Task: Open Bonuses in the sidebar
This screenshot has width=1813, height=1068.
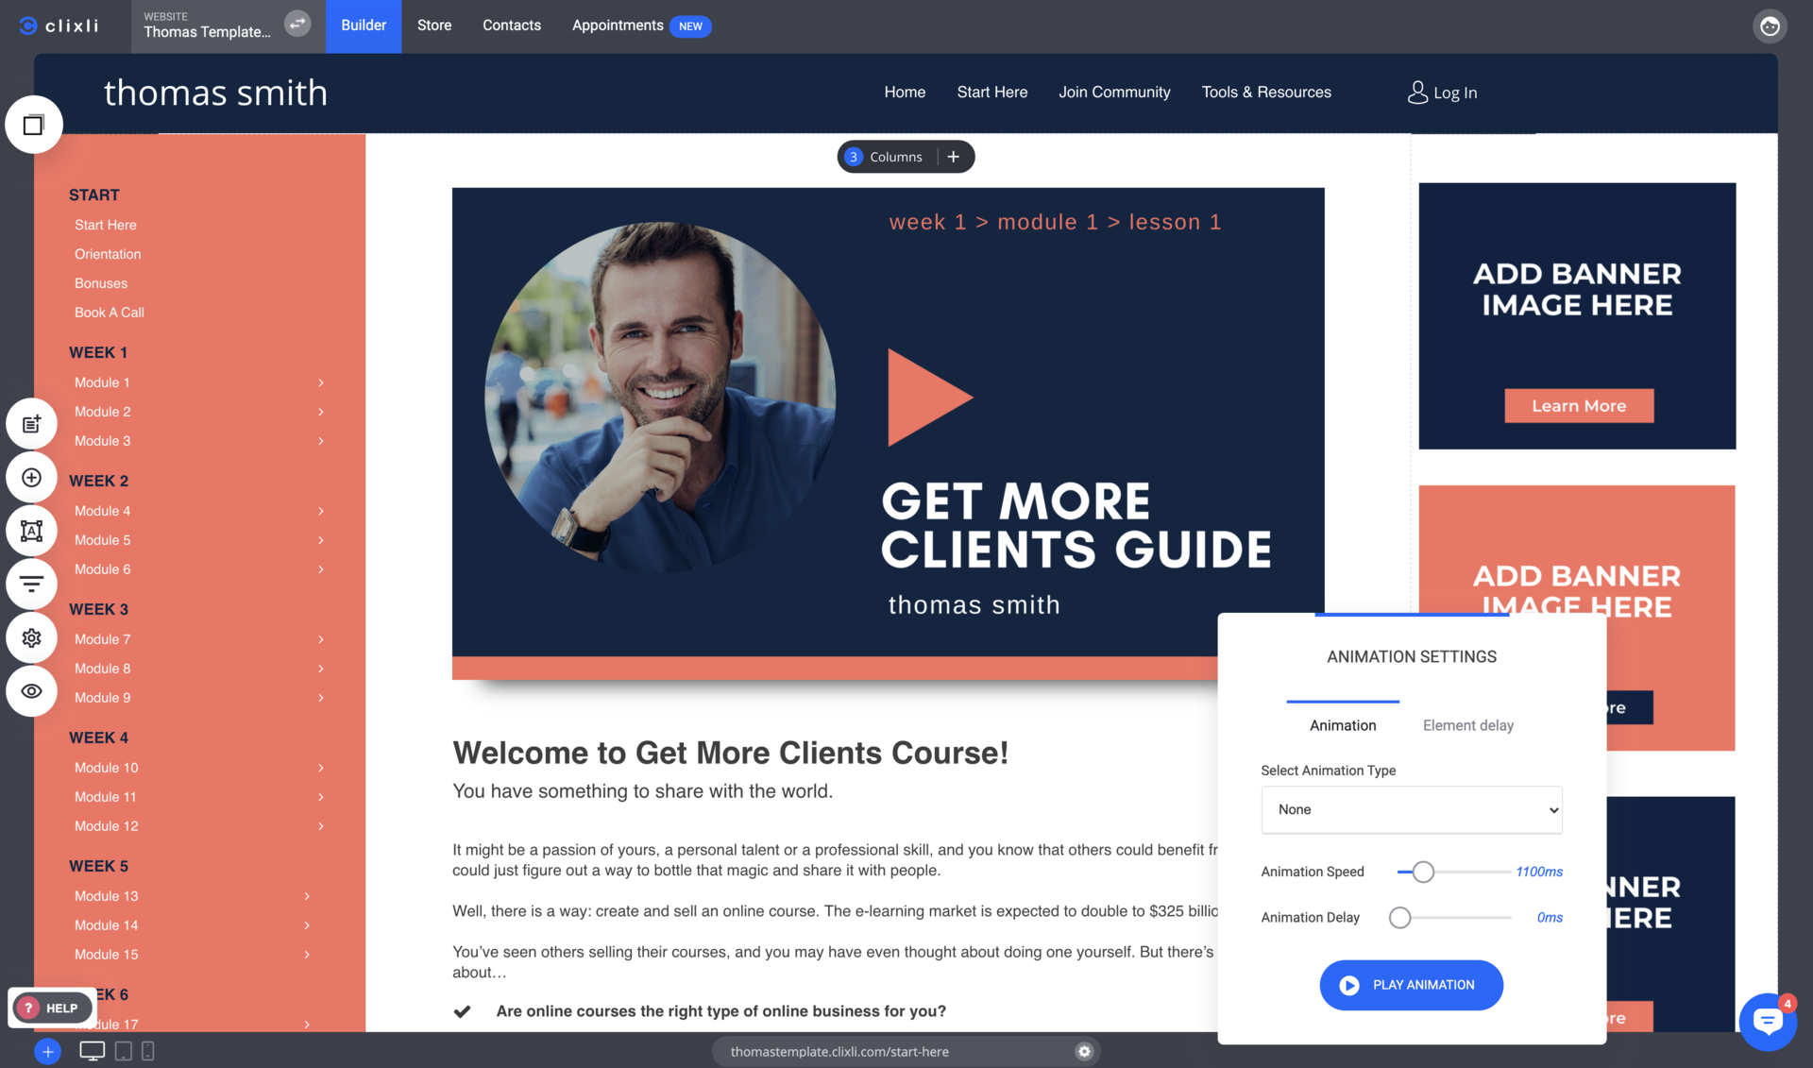Action: pos(101,283)
